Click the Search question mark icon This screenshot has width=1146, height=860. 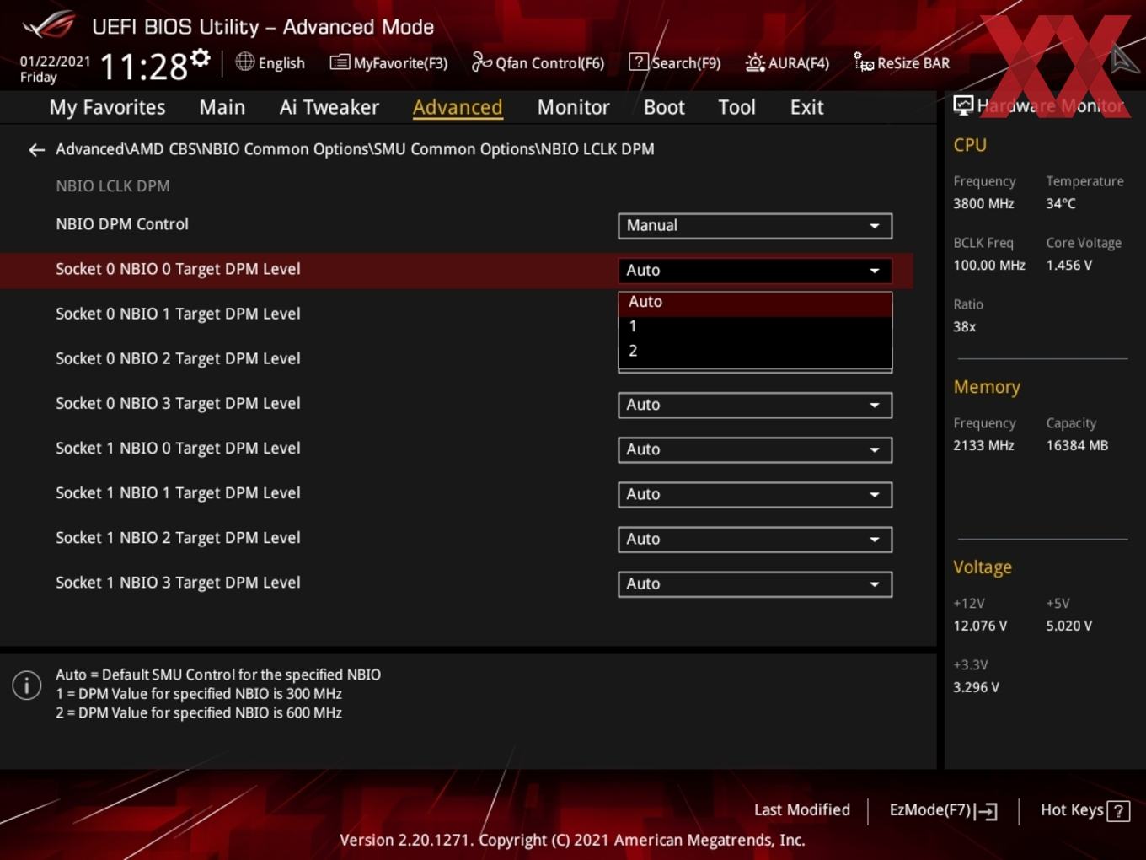639,62
